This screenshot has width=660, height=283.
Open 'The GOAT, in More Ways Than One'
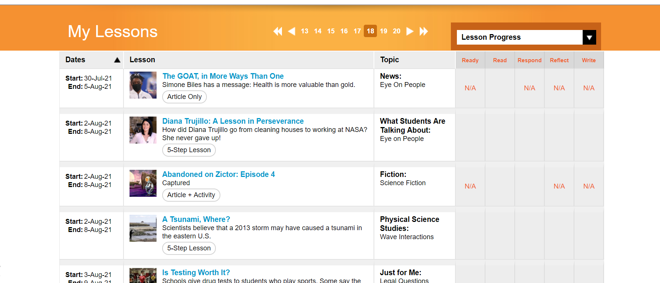(x=223, y=76)
